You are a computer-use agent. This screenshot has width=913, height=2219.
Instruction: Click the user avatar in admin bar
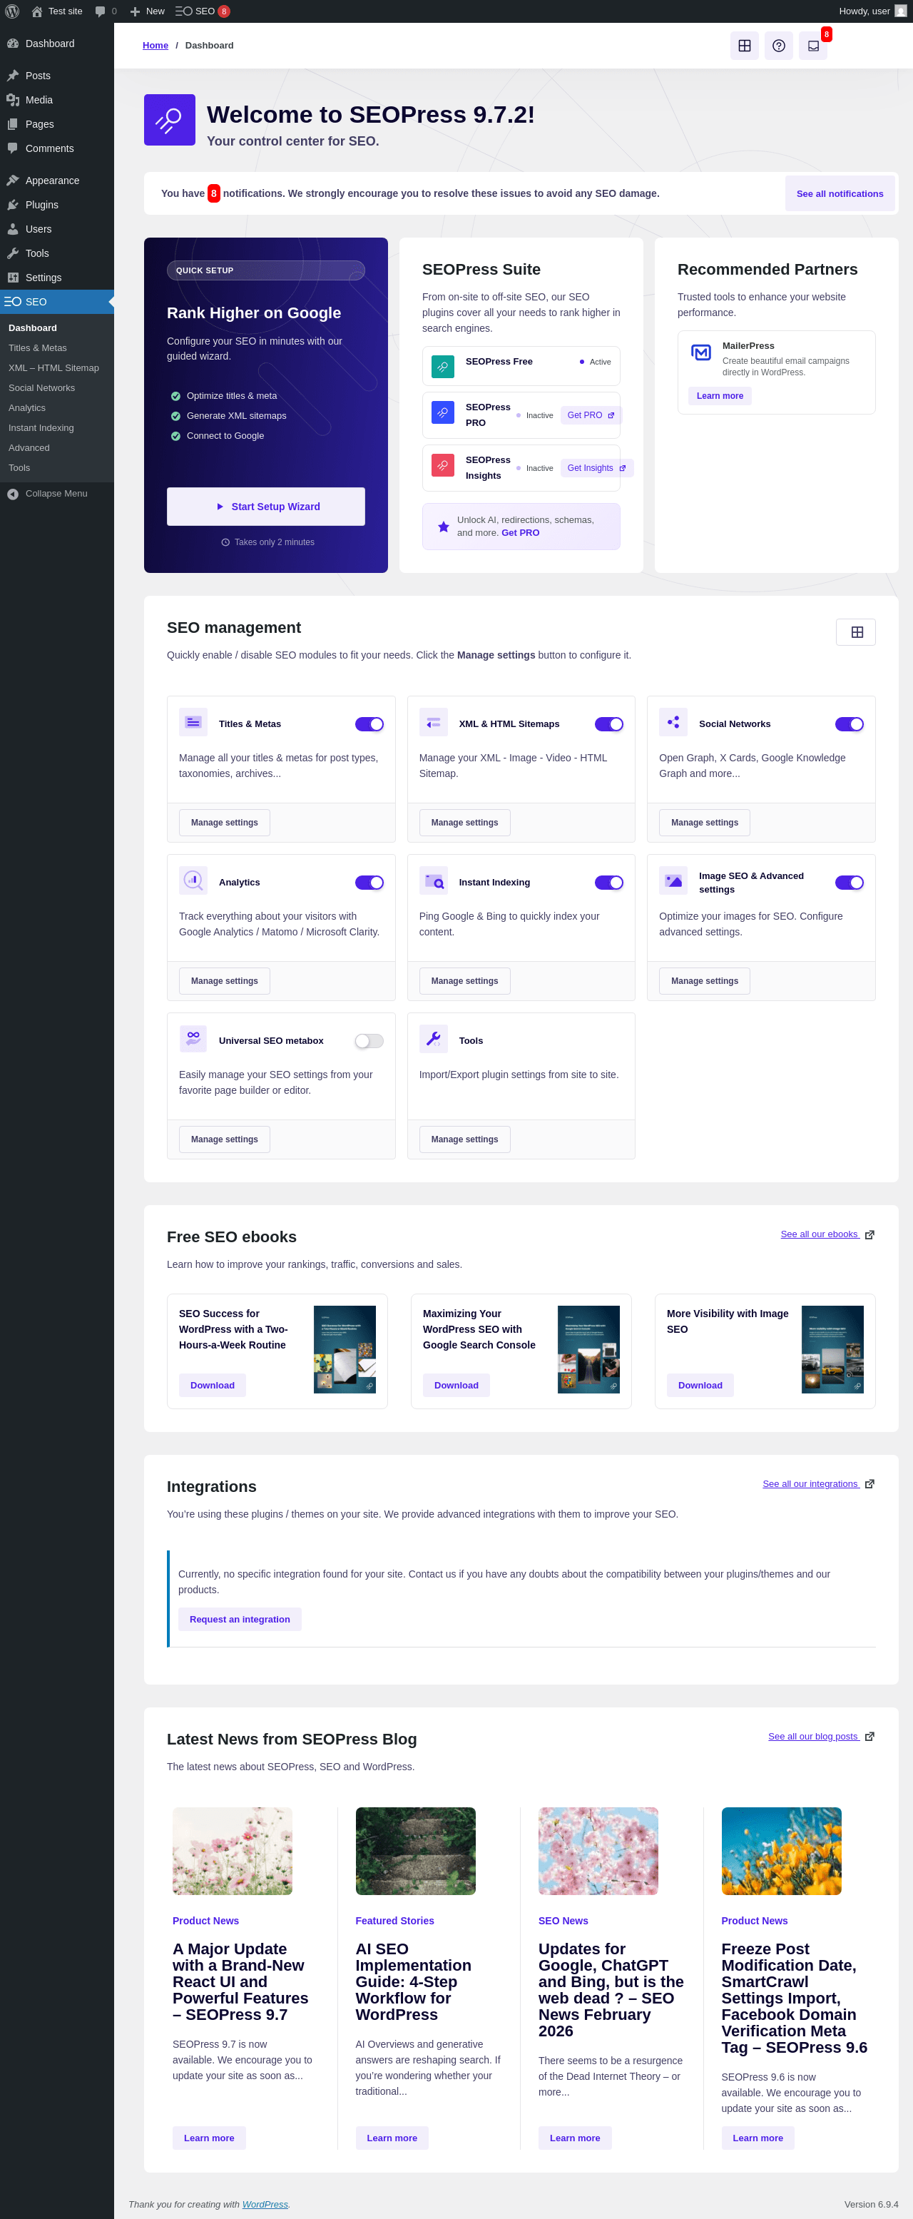(x=900, y=11)
